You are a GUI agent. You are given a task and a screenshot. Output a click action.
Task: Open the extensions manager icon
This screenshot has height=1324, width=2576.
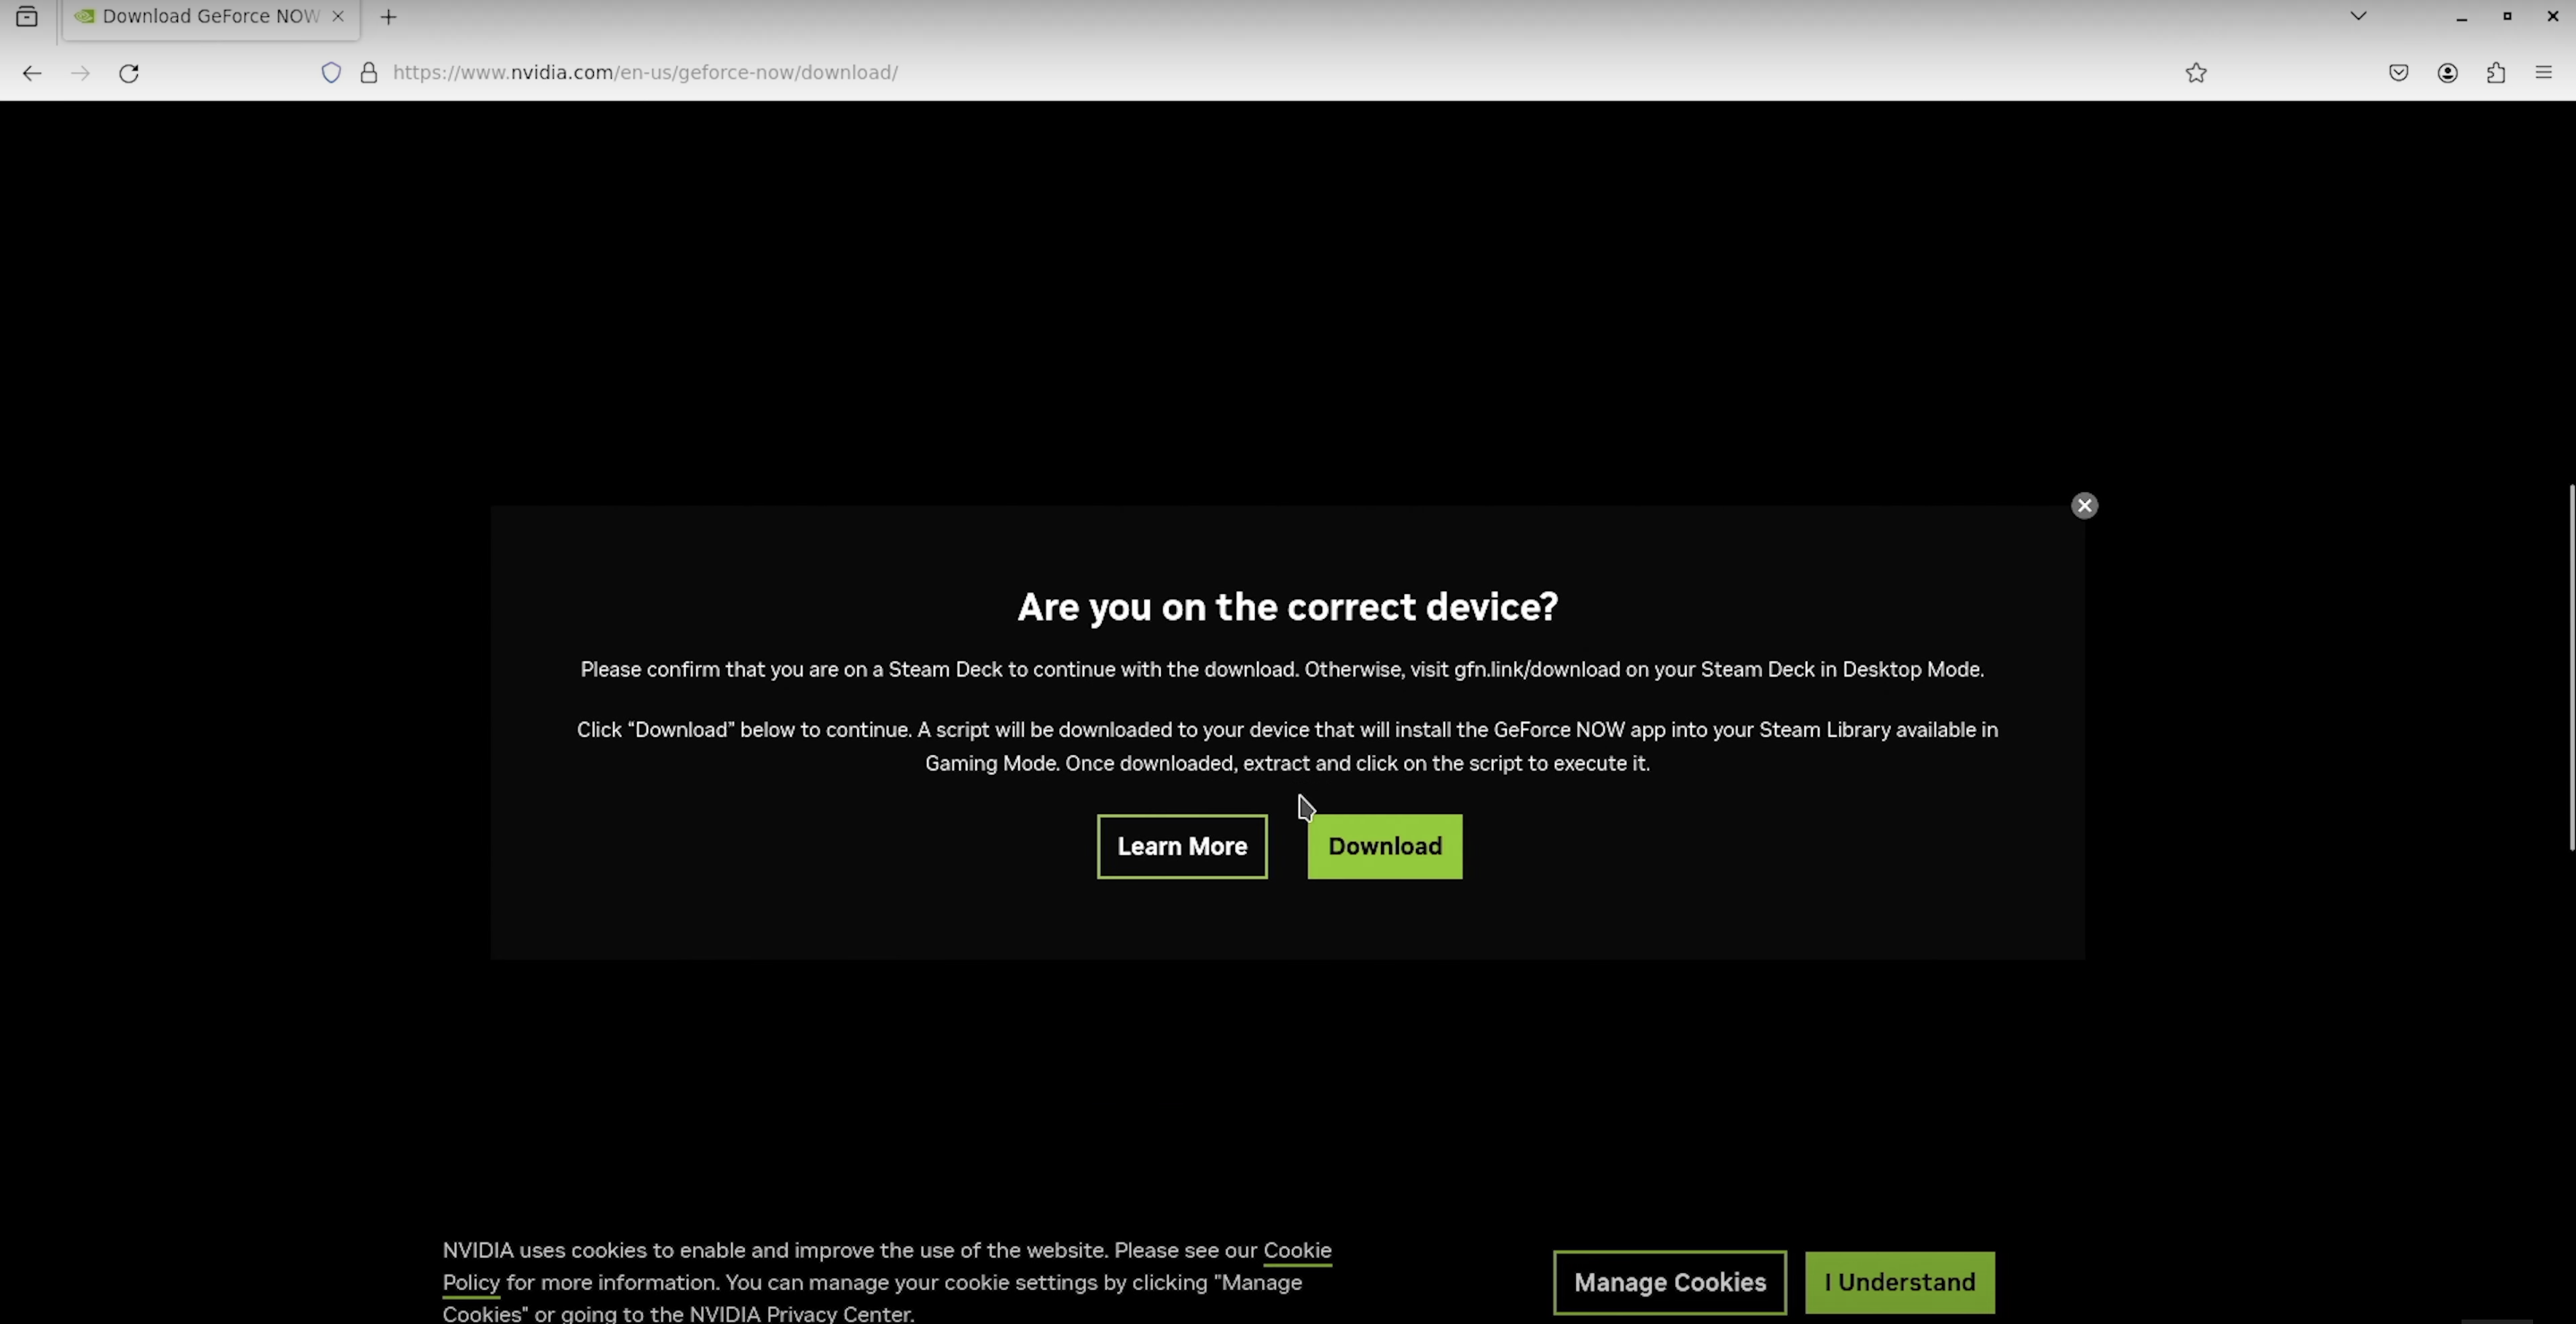pyautogui.click(x=2495, y=72)
